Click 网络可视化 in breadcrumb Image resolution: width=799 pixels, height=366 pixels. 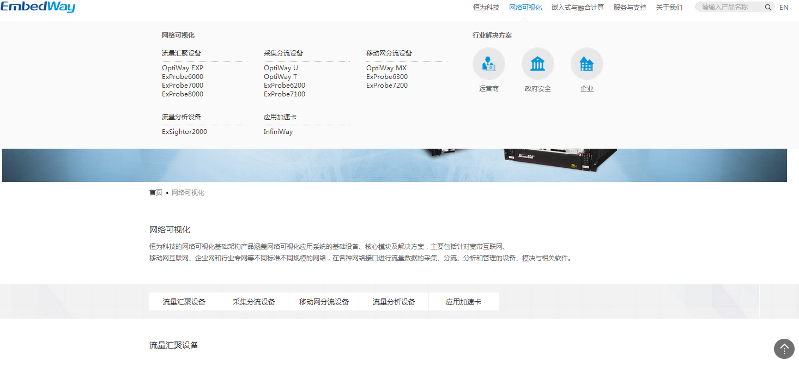[188, 193]
